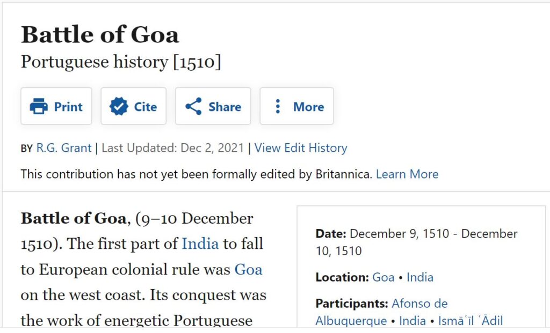Click the printer icon to print article
This screenshot has width=550, height=333.
click(39, 107)
